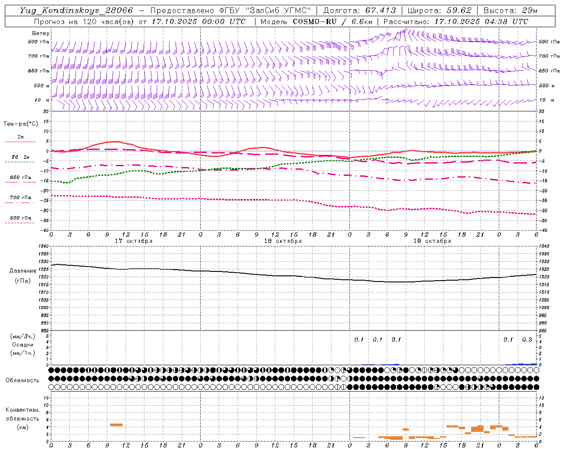This screenshot has height=449, width=562.
Task: Click the 700 гПа temperature legend label
Action: (20, 198)
